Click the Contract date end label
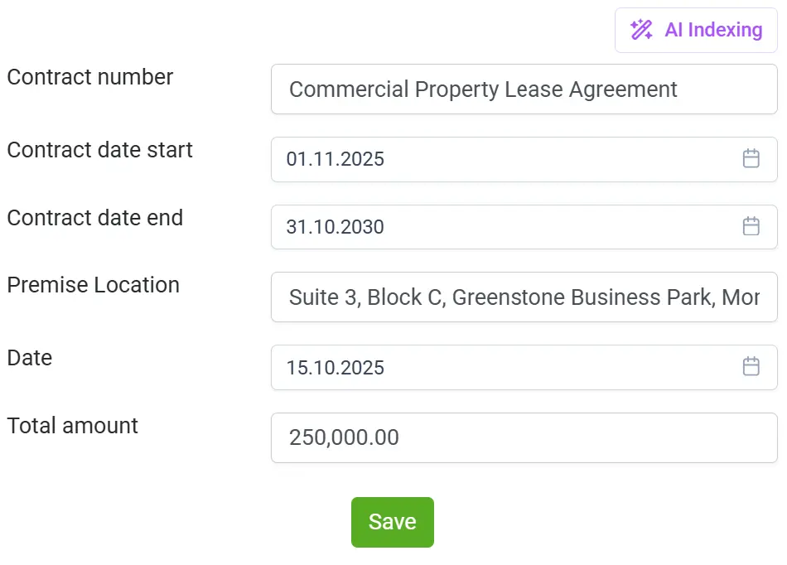Image resolution: width=787 pixels, height=565 pixels. click(95, 218)
